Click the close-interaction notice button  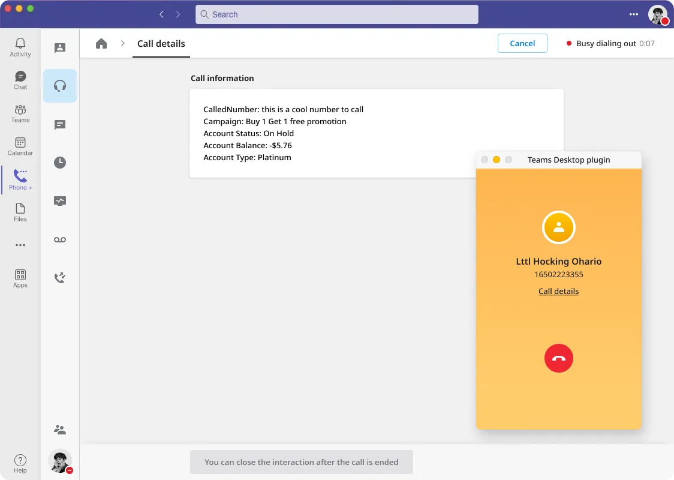point(302,463)
